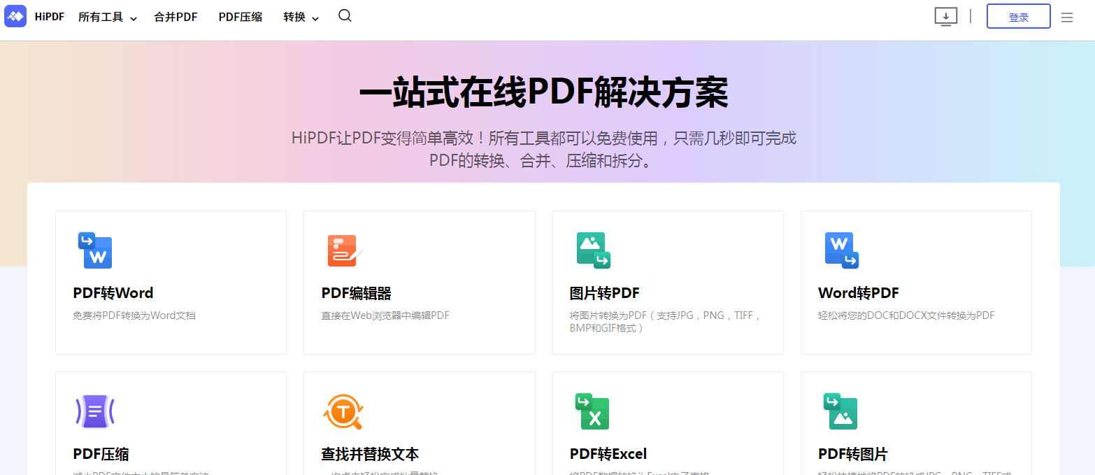
Task: Click the PDF转图片 conversion icon
Action: click(841, 411)
